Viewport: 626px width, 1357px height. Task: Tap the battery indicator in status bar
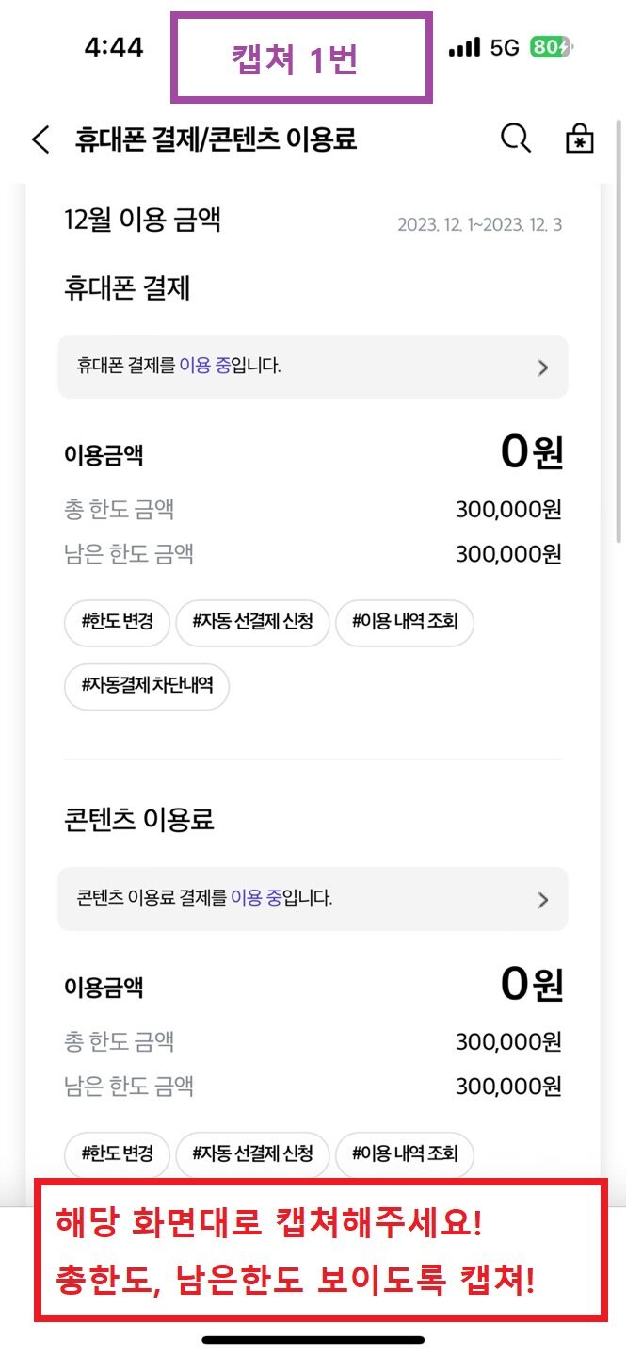point(550,48)
